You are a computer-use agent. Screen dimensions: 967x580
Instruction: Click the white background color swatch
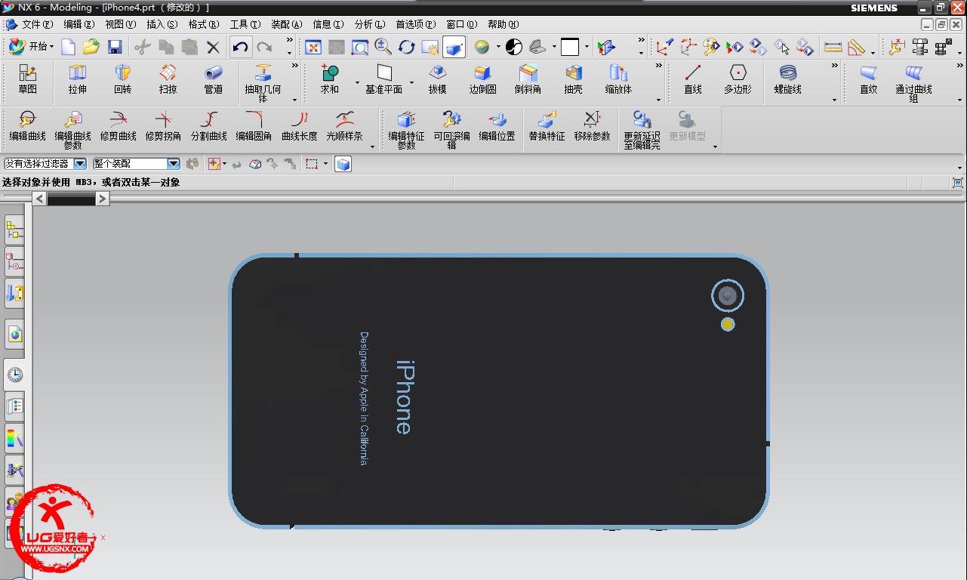[x=570, y=47]
